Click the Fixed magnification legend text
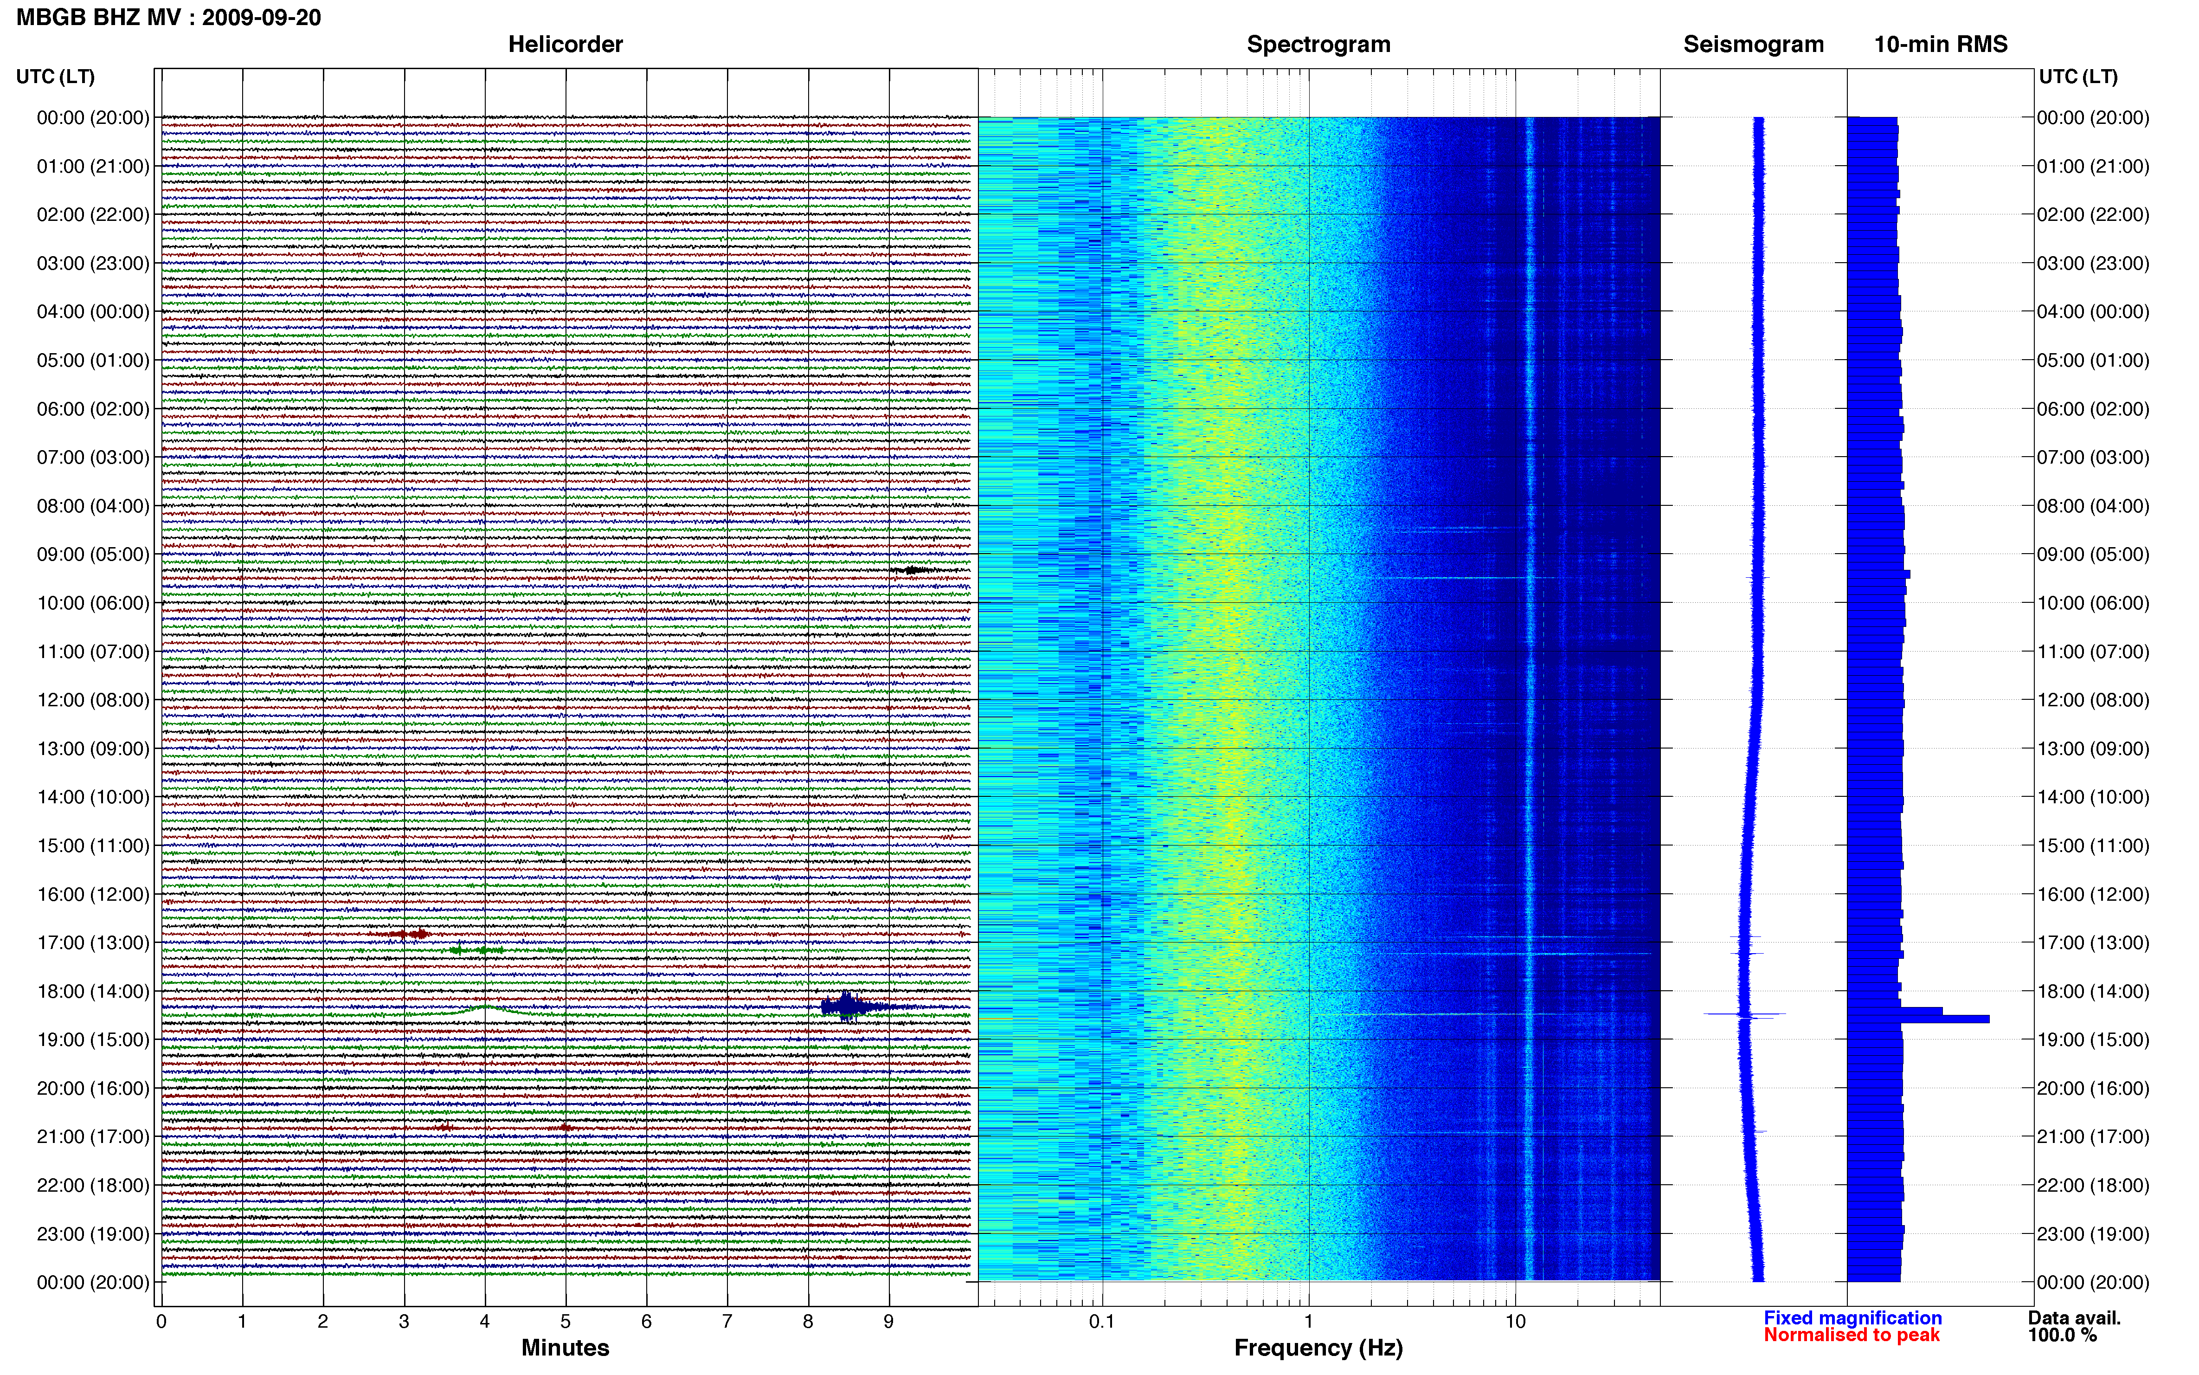 (1852, 1318)
